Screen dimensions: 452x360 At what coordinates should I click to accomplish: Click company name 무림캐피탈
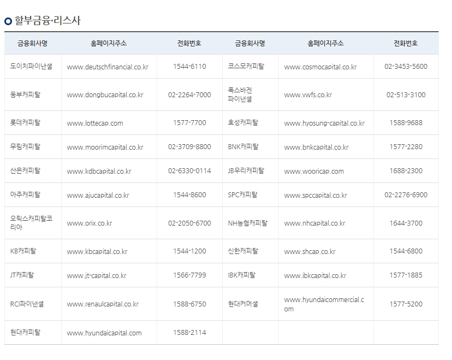(25, 146)
